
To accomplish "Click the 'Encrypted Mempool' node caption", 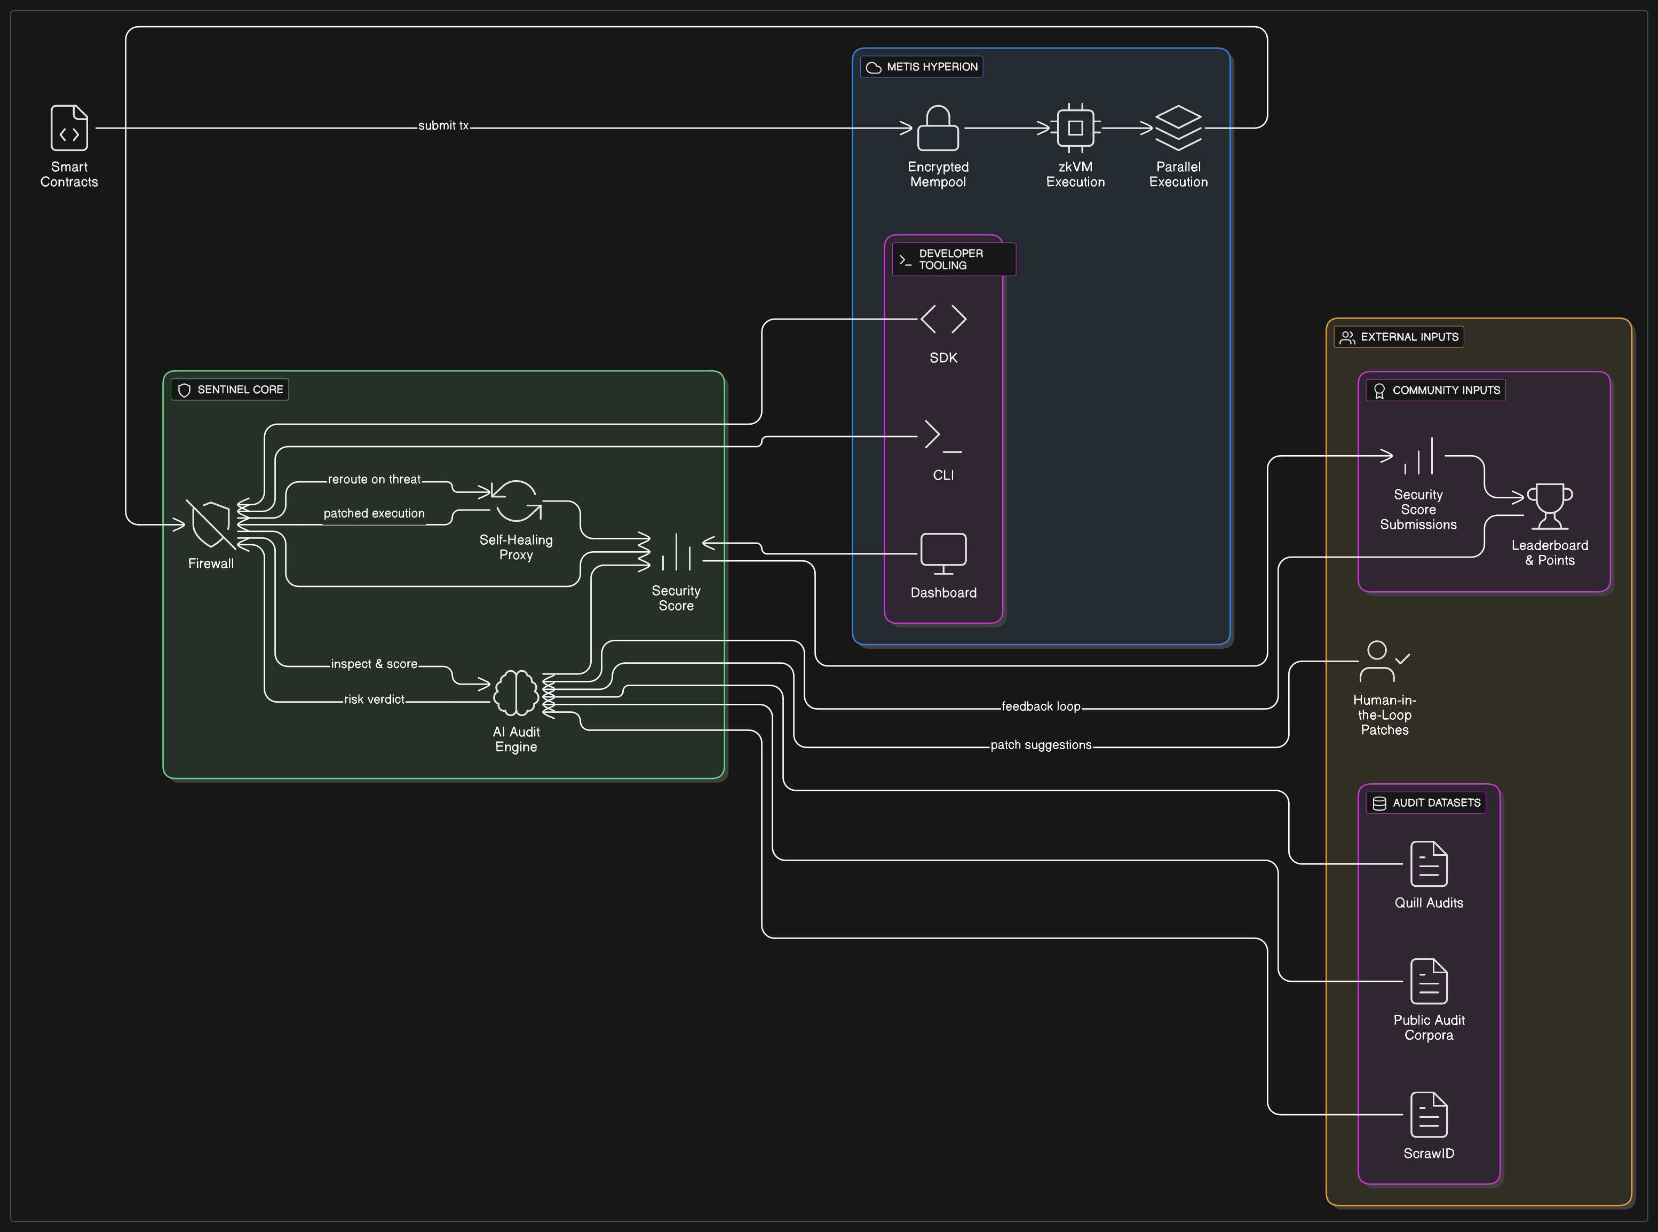I will 938,174.
